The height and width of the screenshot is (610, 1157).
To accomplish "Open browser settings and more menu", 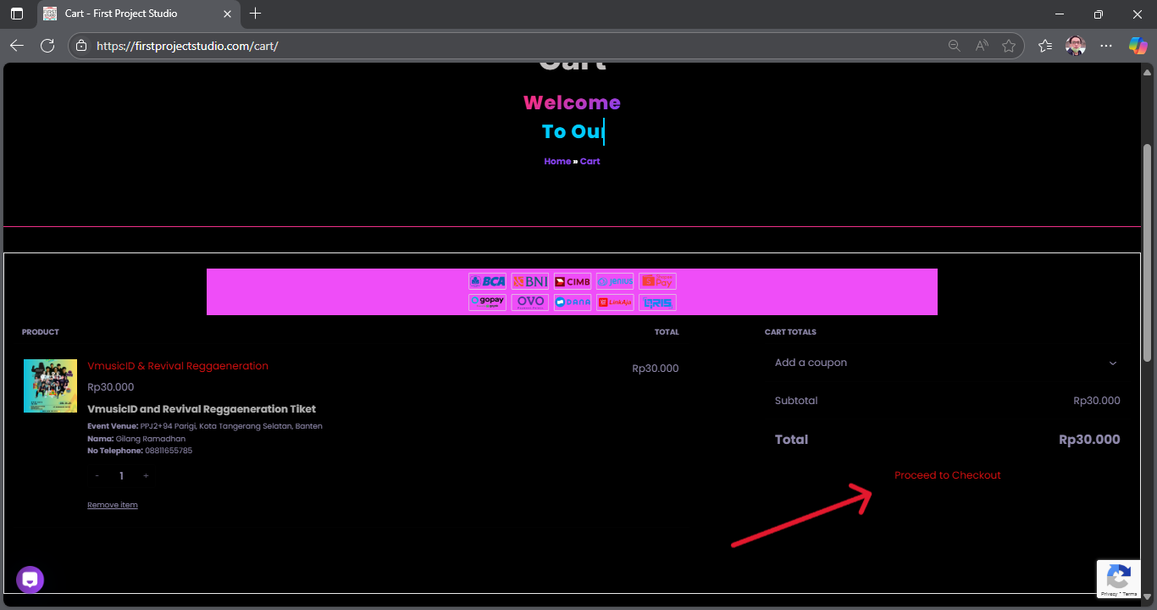I will click(x=1106, y=46).
